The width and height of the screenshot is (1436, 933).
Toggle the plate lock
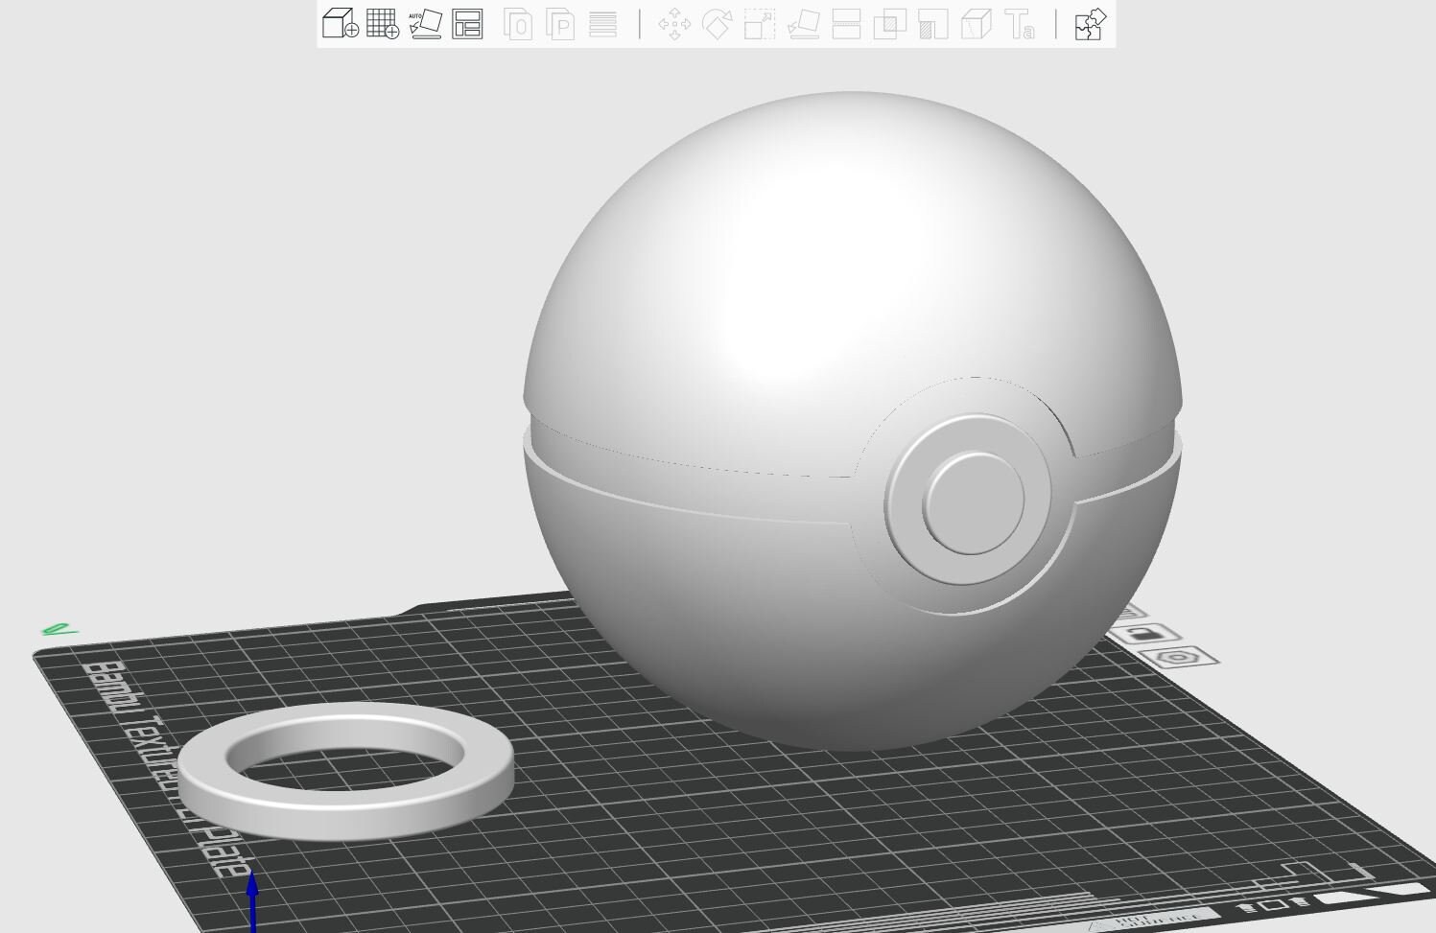tap(1147, 634)
